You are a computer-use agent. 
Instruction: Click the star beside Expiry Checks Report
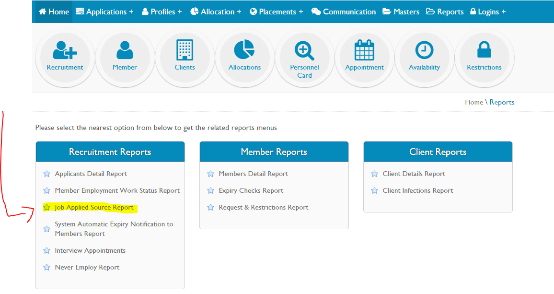click(x=210, y=191)
